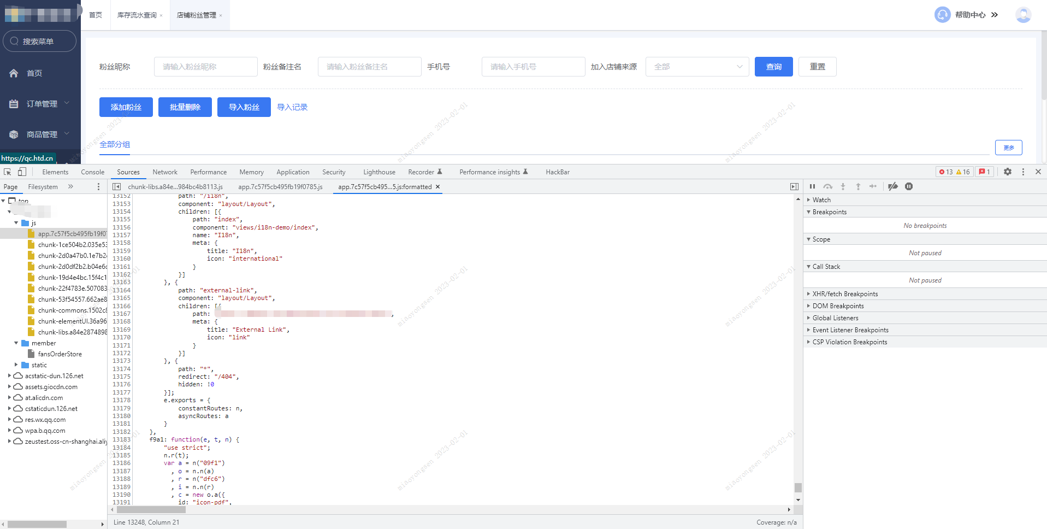Collapse the Call Stack section
This screenshot has height=529, width=1047.
(x=809, y=267)
